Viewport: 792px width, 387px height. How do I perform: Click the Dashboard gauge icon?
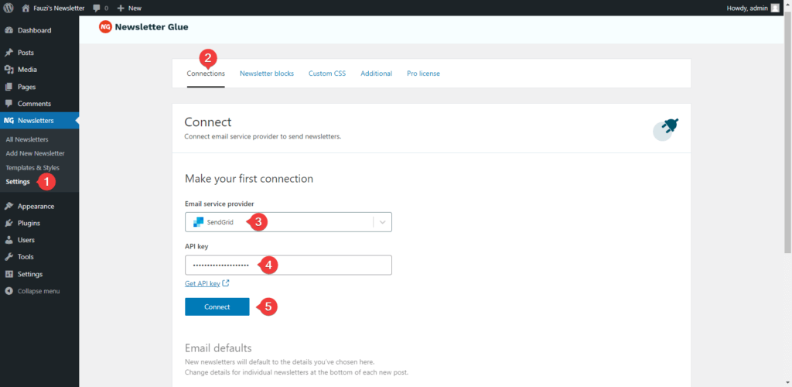(x=9, y=30)
